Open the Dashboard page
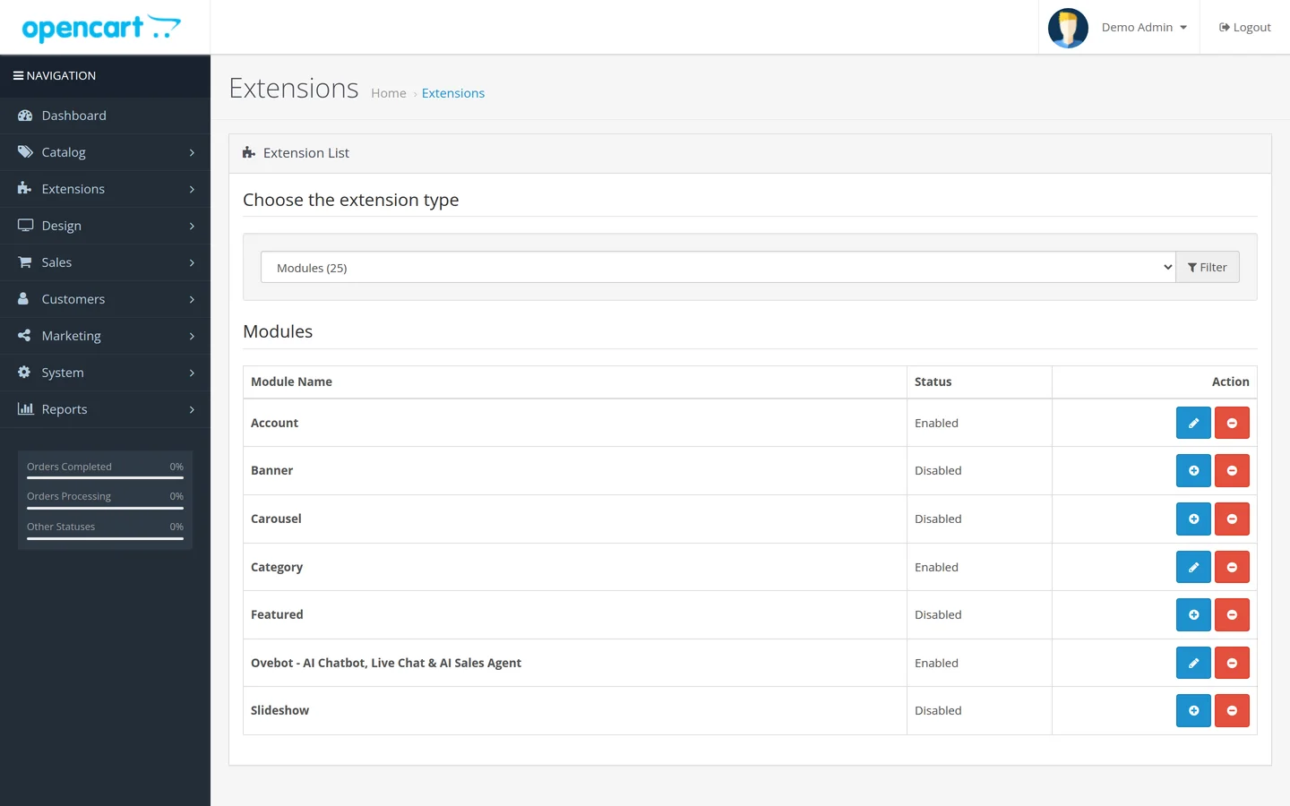 point(105,116)
